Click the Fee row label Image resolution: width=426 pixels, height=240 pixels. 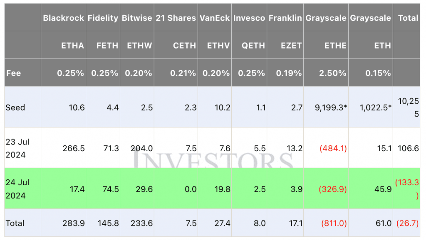pos(13,73)
